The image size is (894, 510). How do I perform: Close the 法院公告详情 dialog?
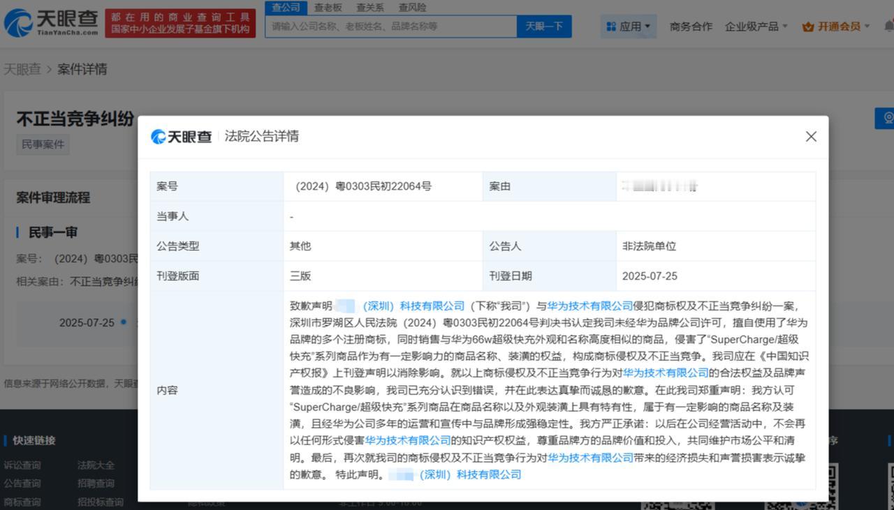[x=811, y=137]
